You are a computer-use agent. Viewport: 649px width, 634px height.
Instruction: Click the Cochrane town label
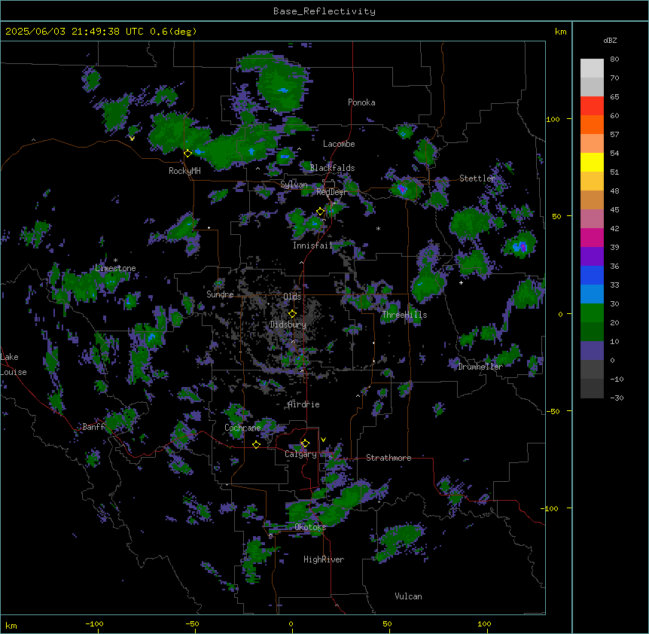[242, 428]
